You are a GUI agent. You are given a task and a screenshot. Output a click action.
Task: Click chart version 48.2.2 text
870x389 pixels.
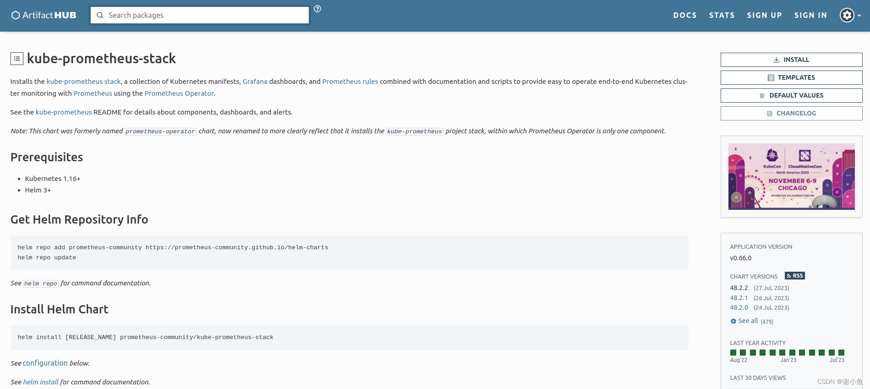739,288
